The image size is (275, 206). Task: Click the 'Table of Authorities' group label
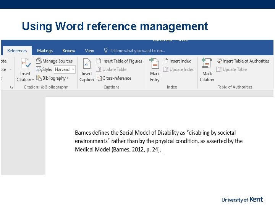[235, 87]
